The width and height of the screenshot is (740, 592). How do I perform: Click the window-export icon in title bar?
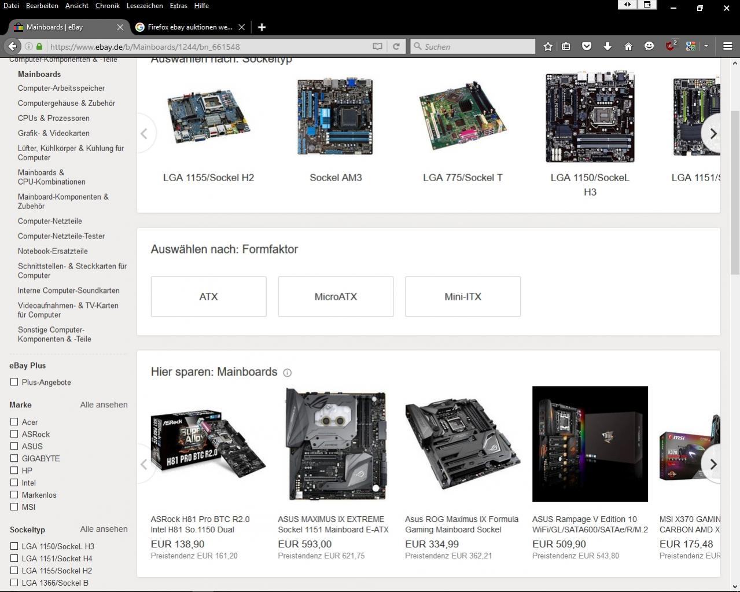point(647,5)
